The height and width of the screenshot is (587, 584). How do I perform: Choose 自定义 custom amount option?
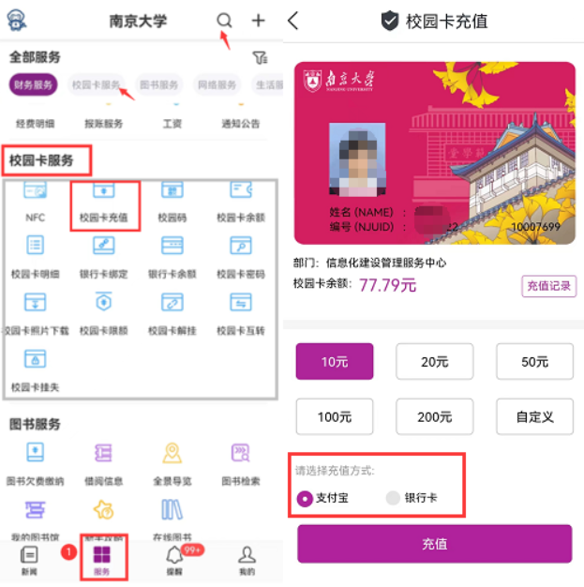pos(534,416)
